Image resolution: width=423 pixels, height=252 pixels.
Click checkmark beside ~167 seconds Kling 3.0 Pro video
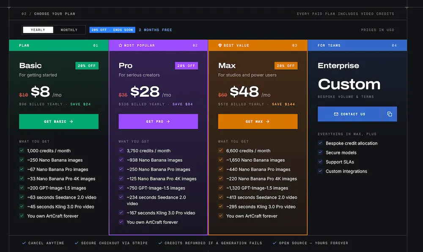point(121,213)
